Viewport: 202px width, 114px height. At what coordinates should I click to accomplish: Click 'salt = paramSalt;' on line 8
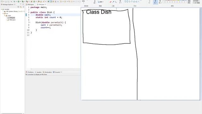point(51,25)
